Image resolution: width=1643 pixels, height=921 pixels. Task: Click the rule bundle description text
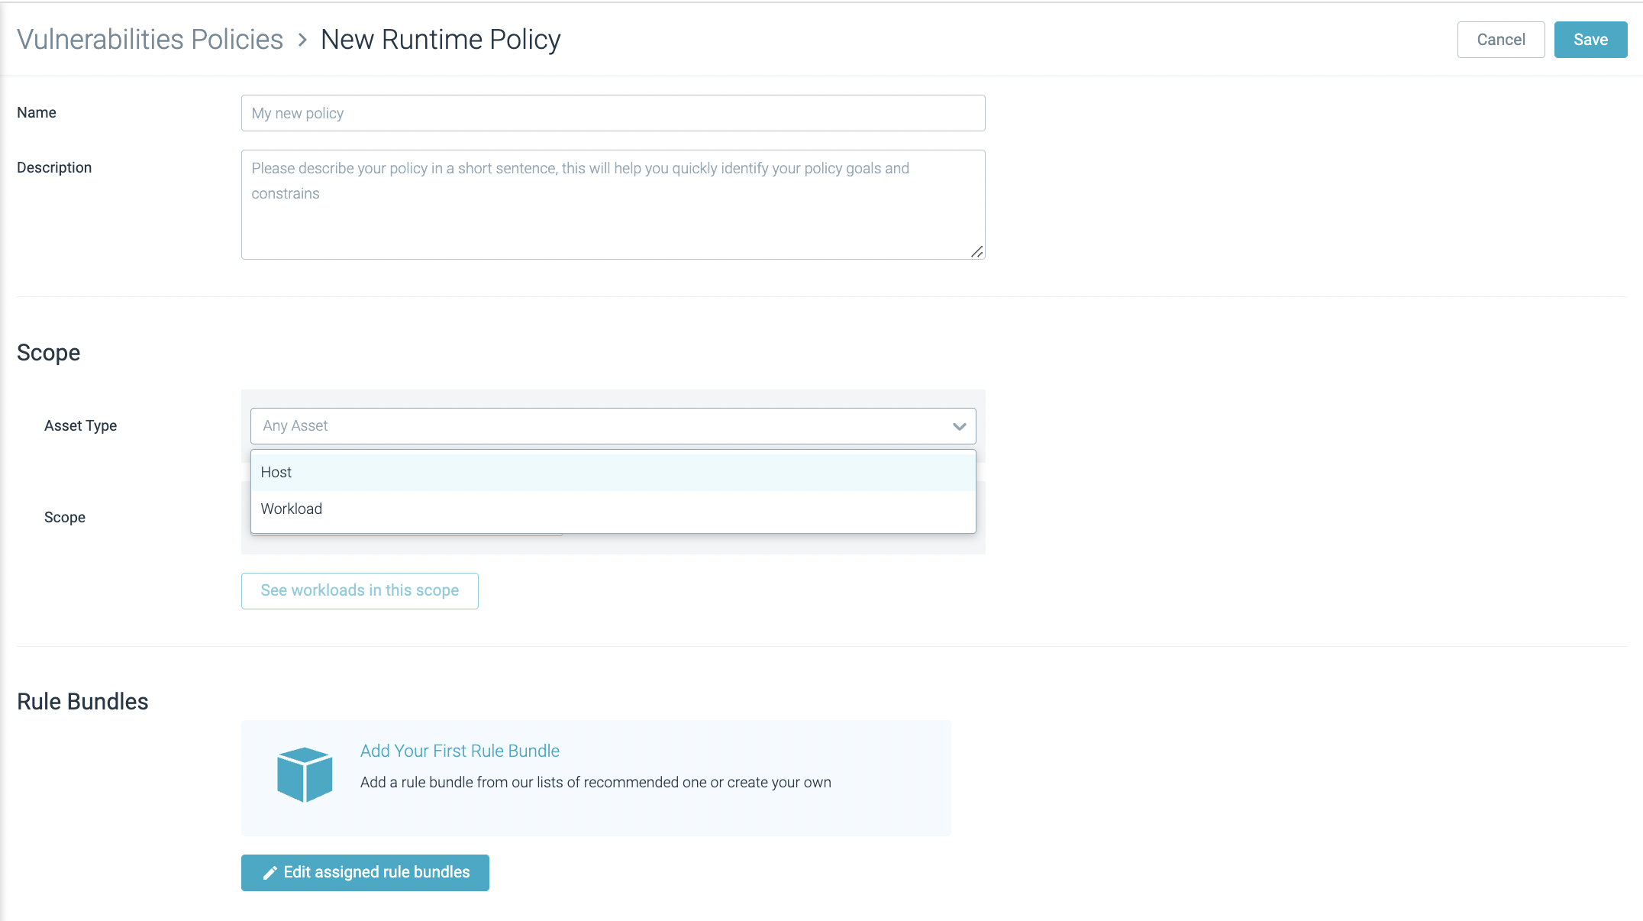coord(596,783)
